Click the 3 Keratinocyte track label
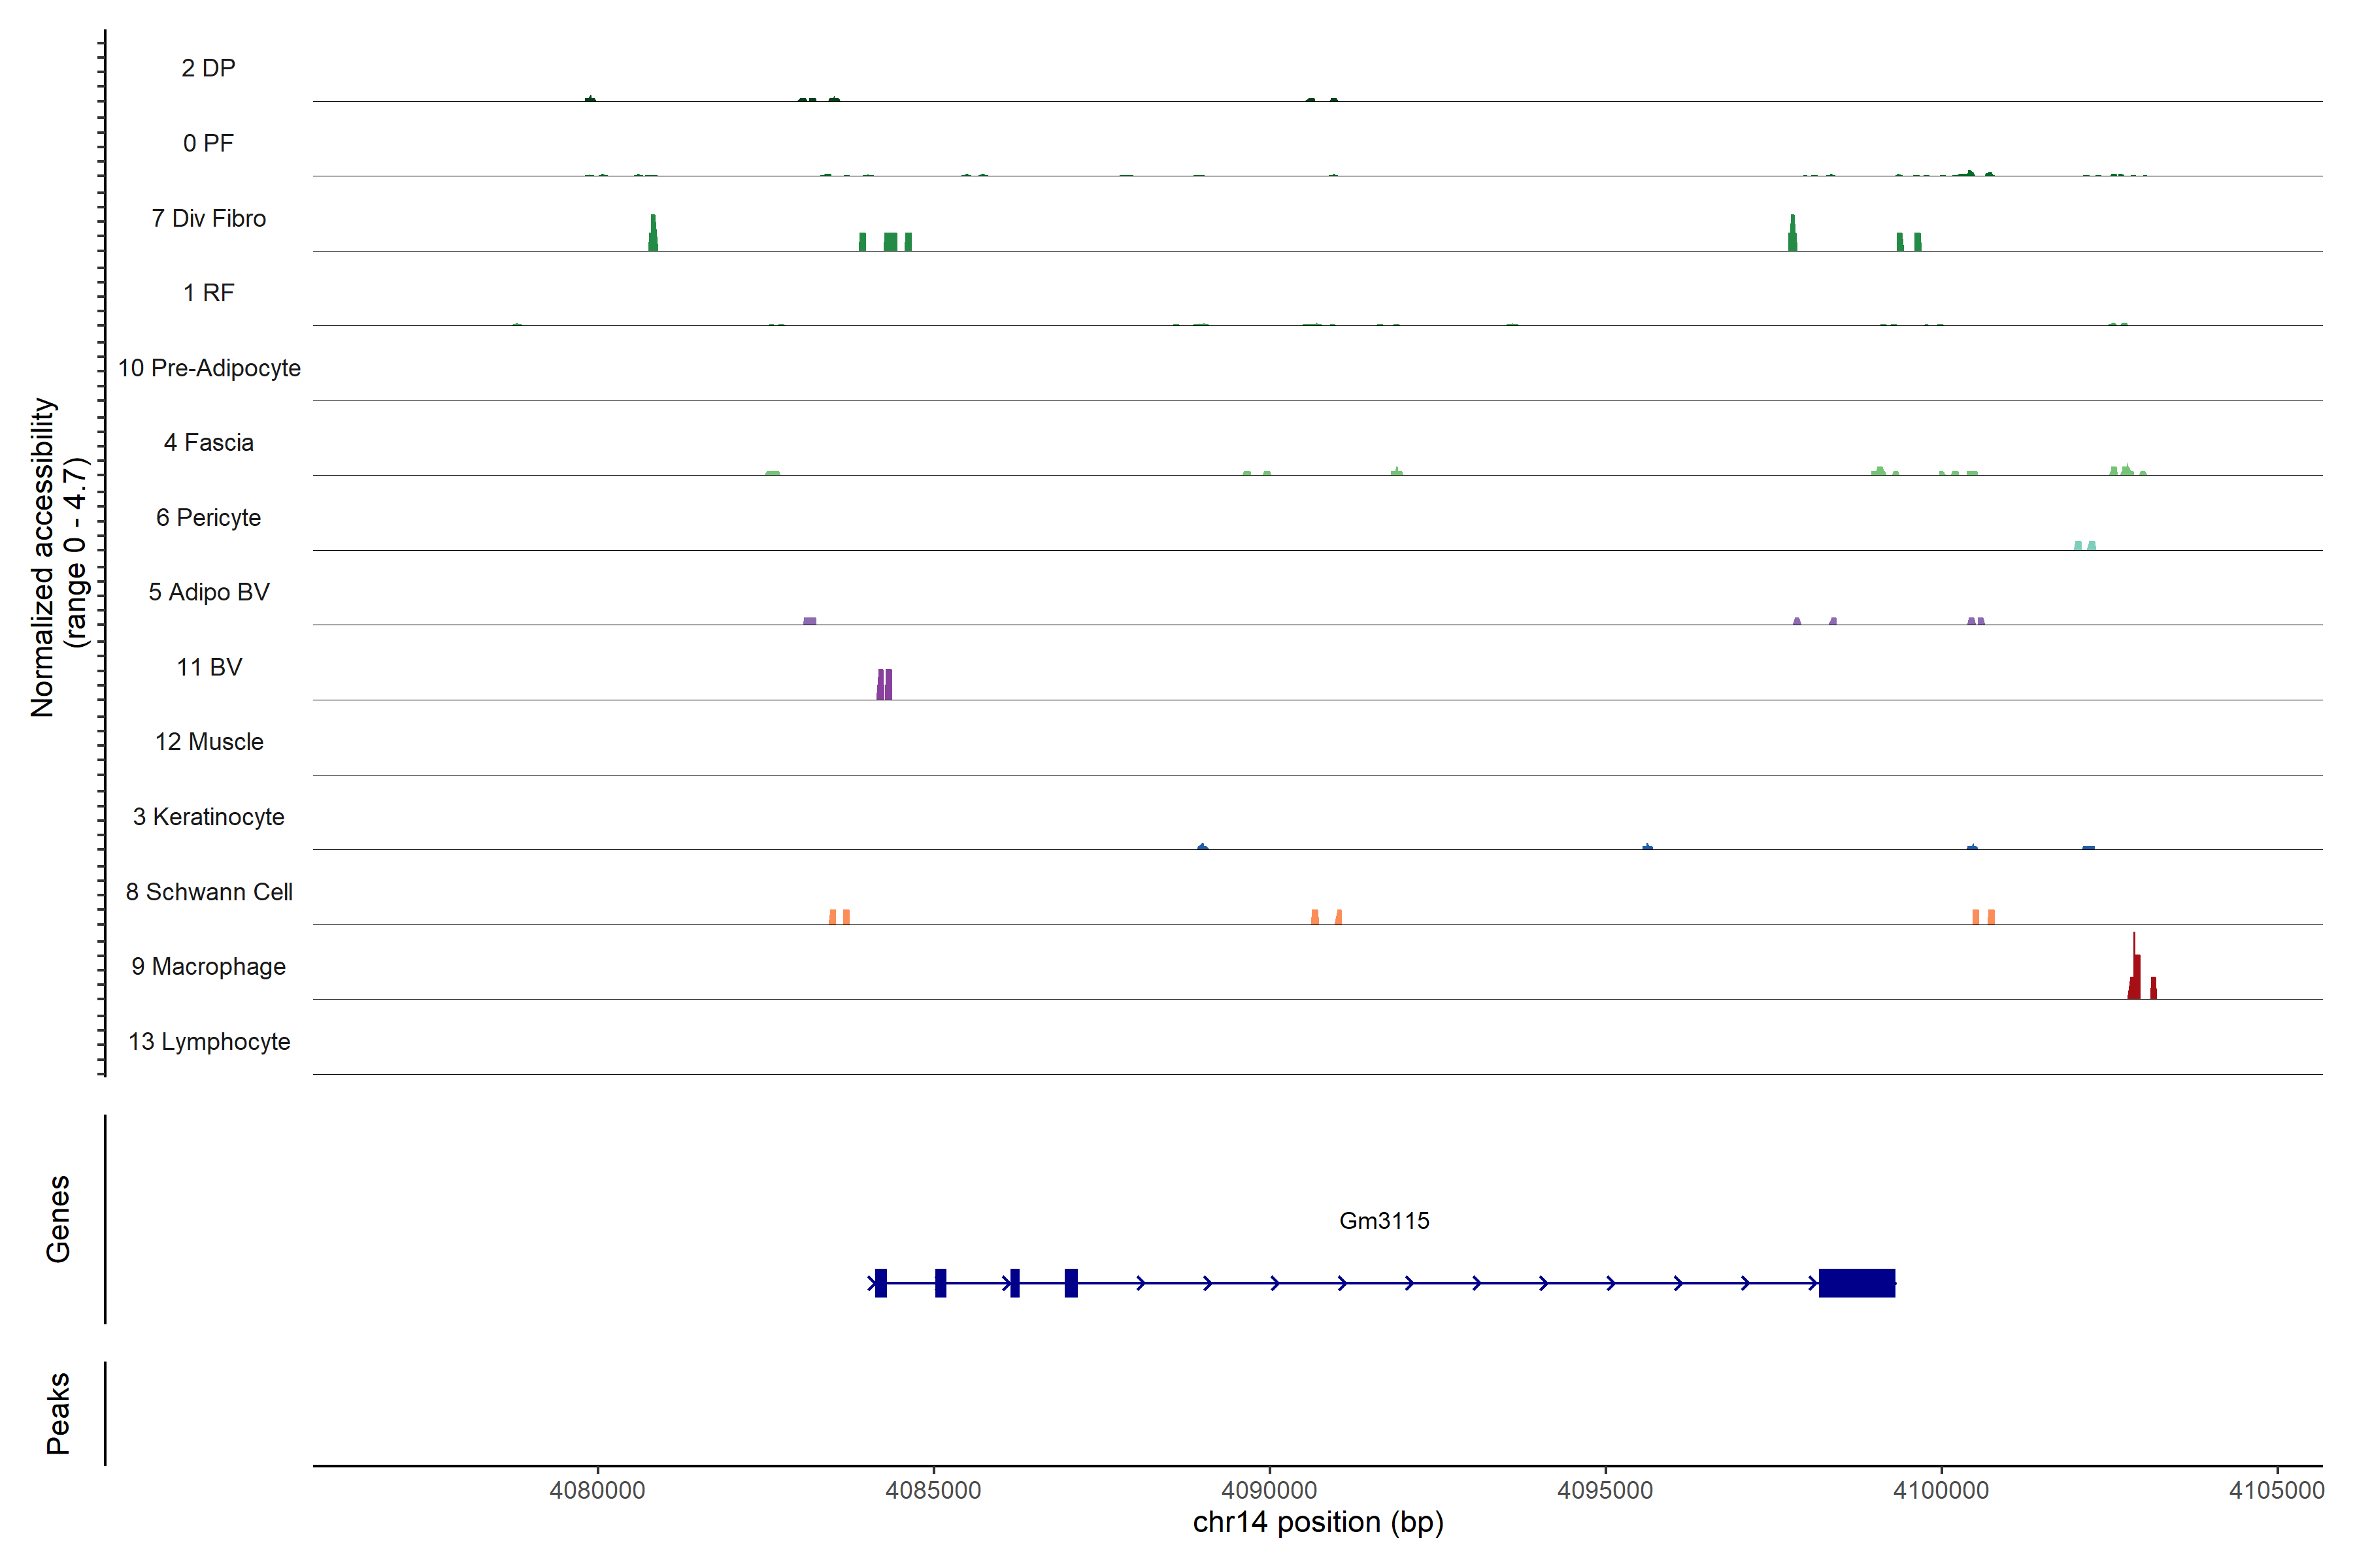 tap(208, 816)
